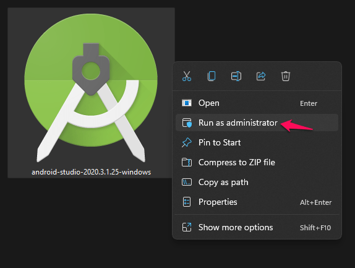
Task: Click the path icon beside Copy as path
Action: 187,182
